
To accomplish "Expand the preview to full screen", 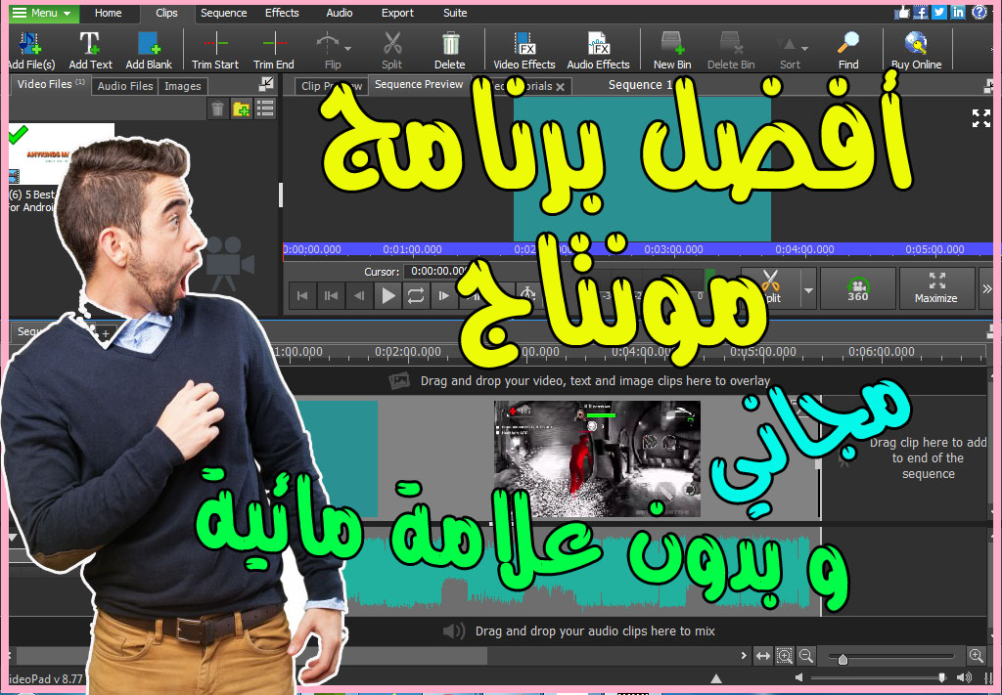I will point(980,118).
